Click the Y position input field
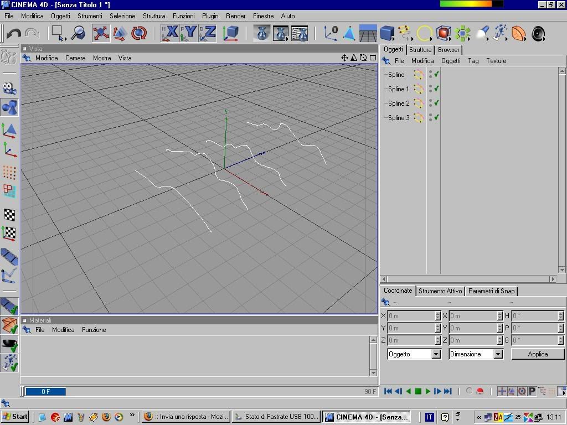This screenshot has height=425, width=567. 411,328
